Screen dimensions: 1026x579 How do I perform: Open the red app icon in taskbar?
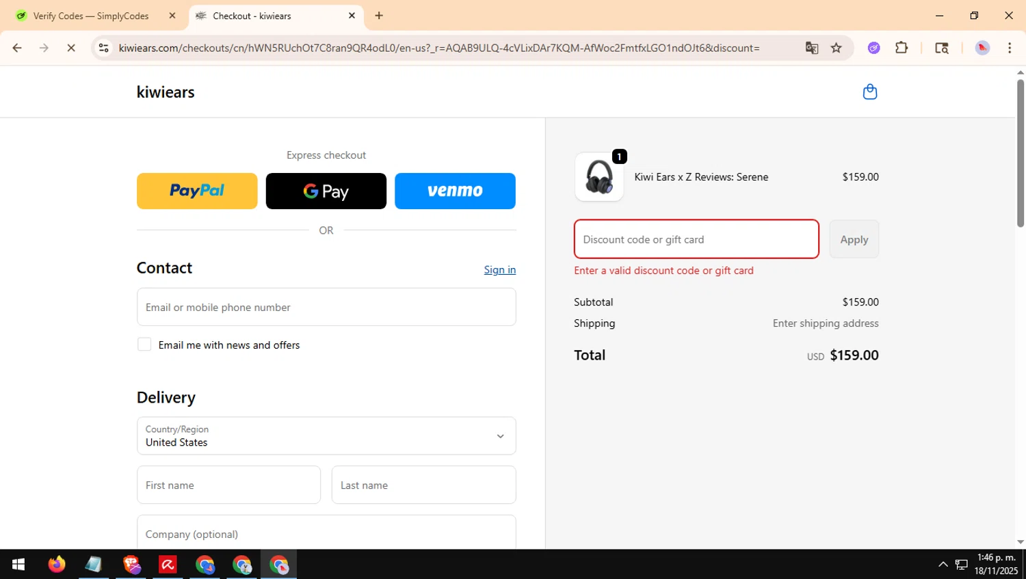168,565
